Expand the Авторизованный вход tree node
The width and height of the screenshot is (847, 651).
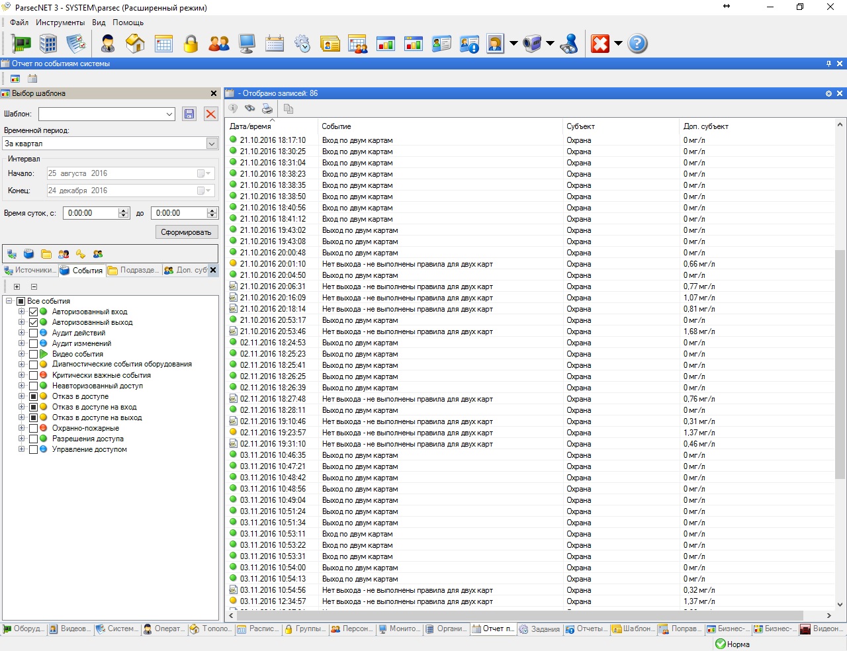[x=21, y=312]
